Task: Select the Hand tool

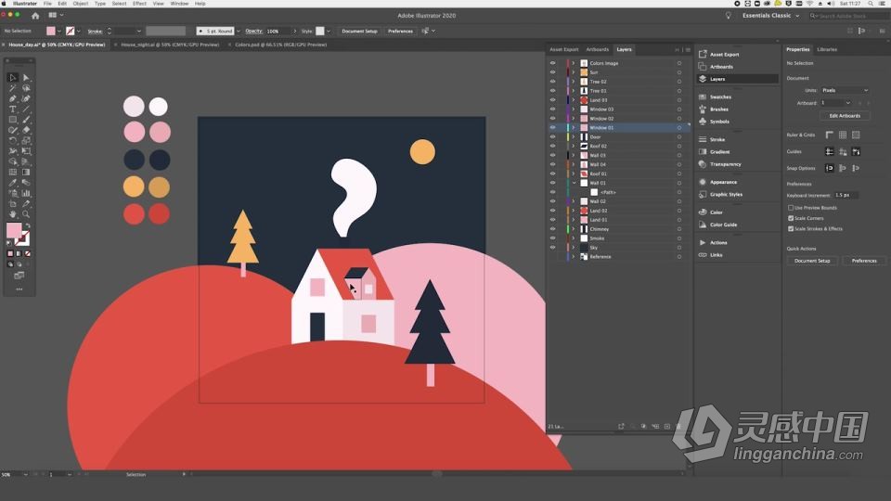Action: [12, 214]
